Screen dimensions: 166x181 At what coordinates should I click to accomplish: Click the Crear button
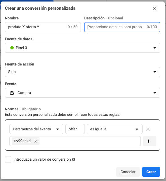pyautogui.click(x=151, y=172)
